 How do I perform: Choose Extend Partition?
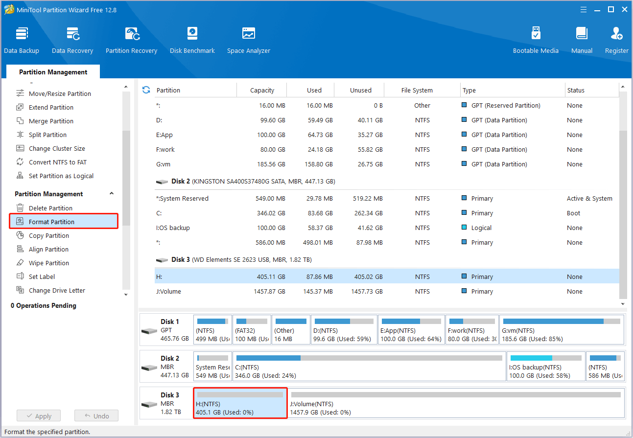pos(51,107)
